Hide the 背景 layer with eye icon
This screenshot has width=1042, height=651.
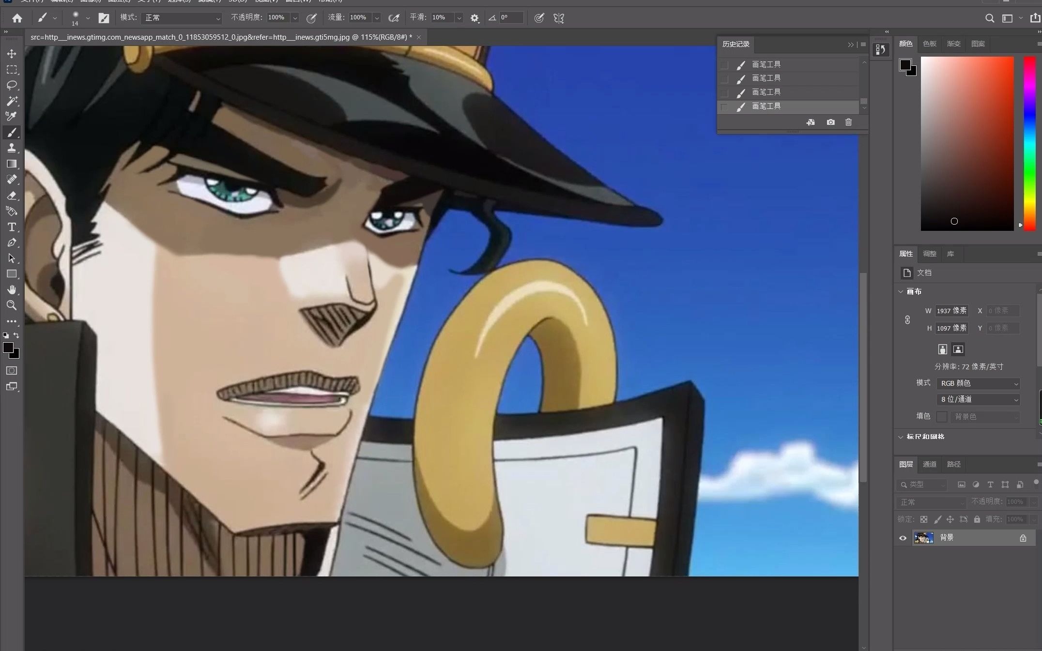click(x=903, y=538)
